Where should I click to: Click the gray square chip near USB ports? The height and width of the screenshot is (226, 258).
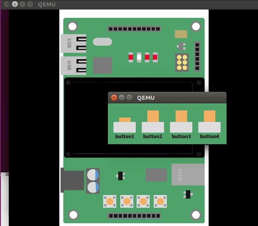(102, 65)
